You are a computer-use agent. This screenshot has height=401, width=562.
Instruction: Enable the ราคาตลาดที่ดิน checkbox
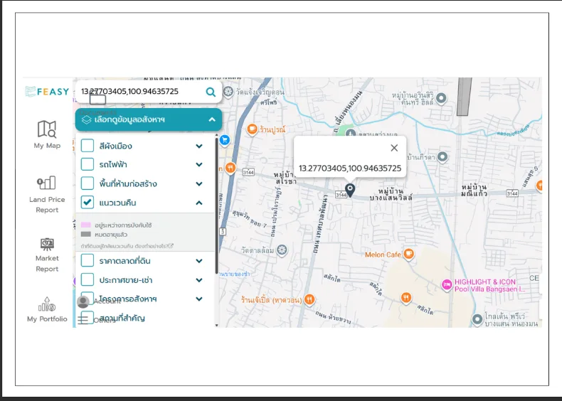pyautogui.click(x=87, y=260)
